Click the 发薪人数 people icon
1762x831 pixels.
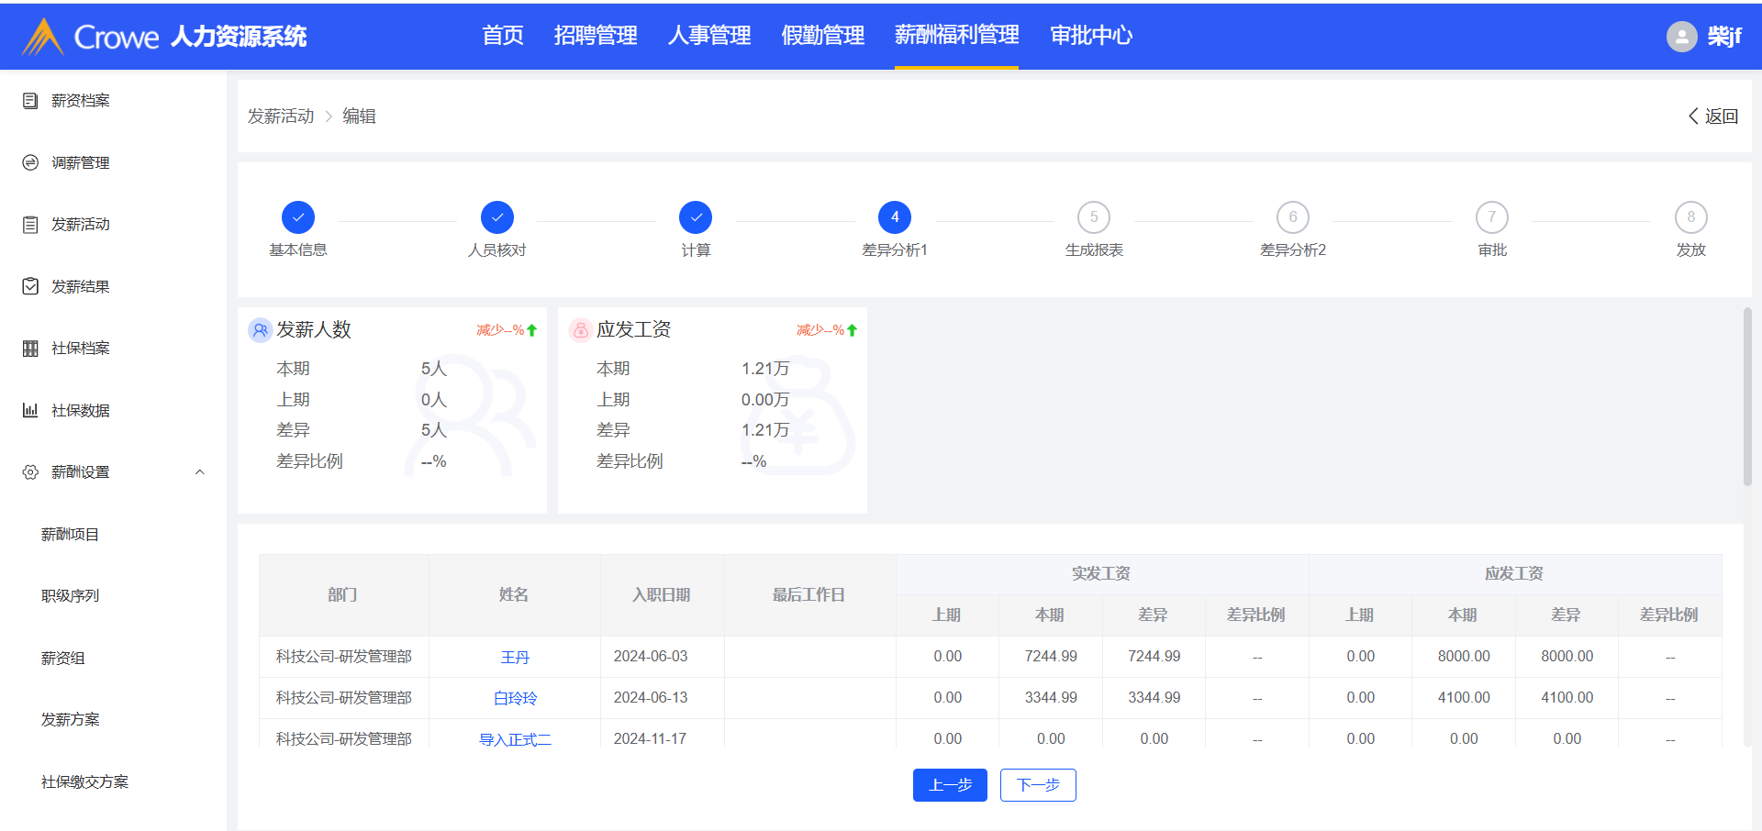click(261, 330)
